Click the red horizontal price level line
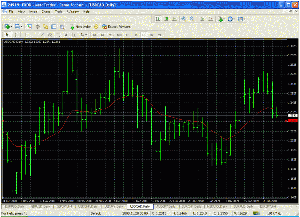This screenshot has width=300, height=217. 144,121
